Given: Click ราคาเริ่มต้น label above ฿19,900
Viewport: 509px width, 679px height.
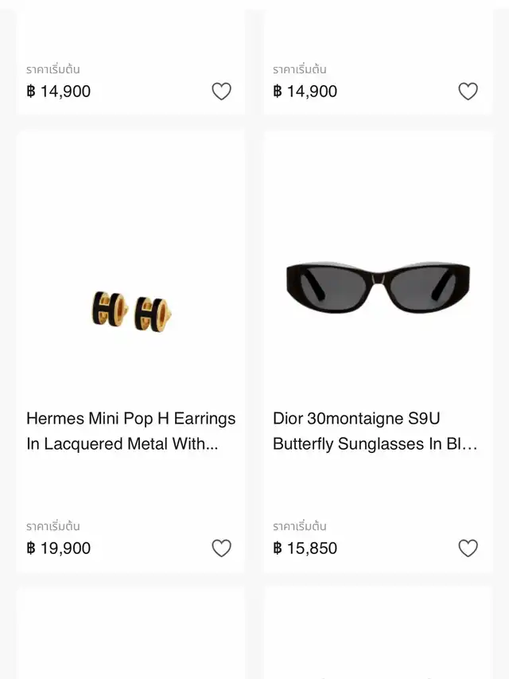Looking at the screenshot, I should pos(52,526).
